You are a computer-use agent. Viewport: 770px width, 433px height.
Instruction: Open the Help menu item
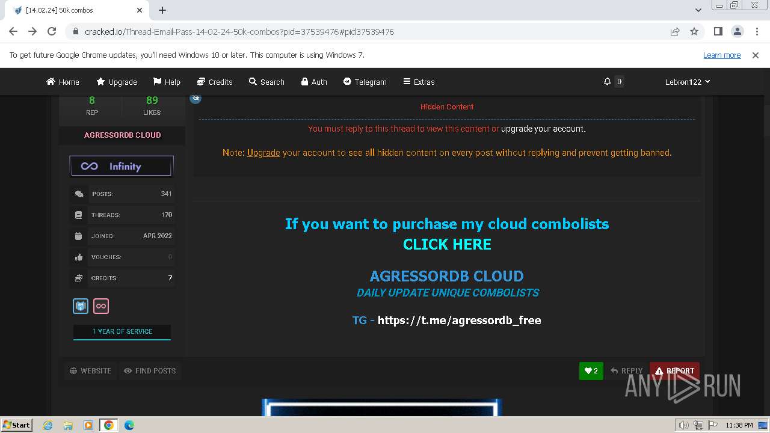[x=167, y=82]
